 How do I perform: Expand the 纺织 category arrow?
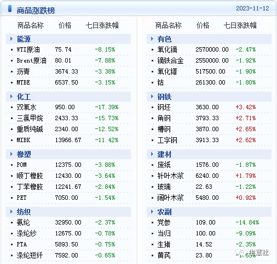pos(11,212)
